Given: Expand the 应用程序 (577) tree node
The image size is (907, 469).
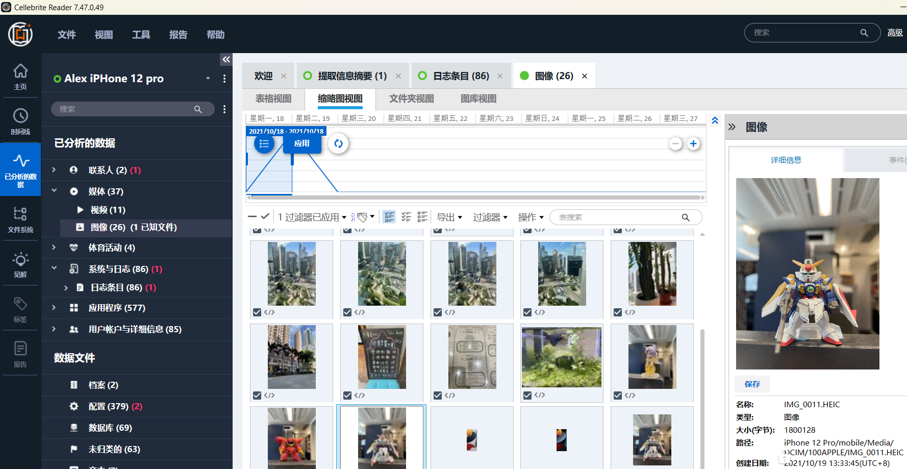Looking at the screenshot, I should point(54,307).
